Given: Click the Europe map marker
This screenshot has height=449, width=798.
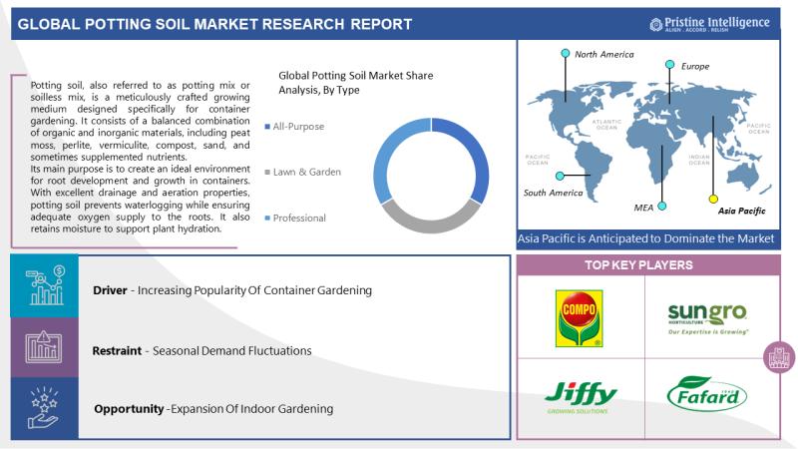Looking at the screenshot, I should [x=669, y=64].
